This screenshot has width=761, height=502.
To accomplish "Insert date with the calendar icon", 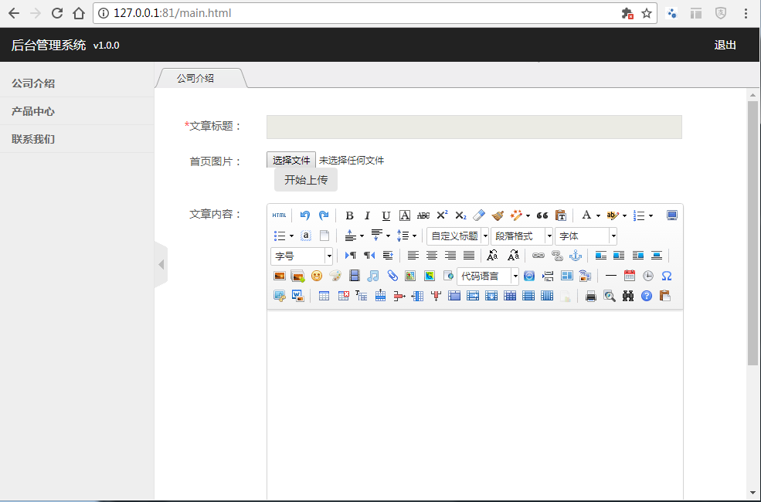I will click(x=630, y=276).
